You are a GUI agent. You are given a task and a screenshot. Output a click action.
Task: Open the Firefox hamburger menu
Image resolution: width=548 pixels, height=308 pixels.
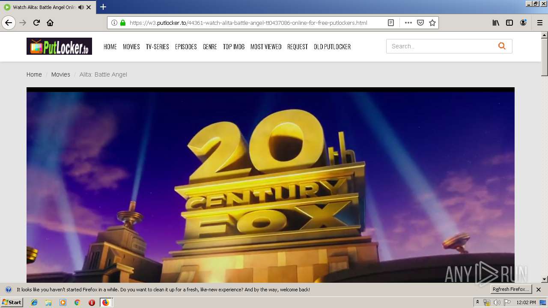[540, 23]
